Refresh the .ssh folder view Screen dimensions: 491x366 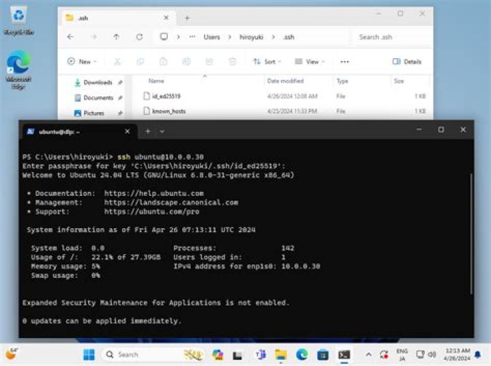[139, 37]
